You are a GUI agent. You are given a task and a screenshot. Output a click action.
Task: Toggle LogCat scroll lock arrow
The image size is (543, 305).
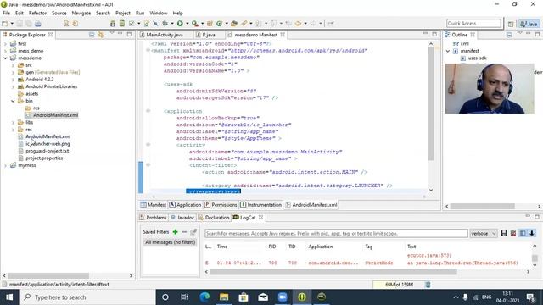532,234
